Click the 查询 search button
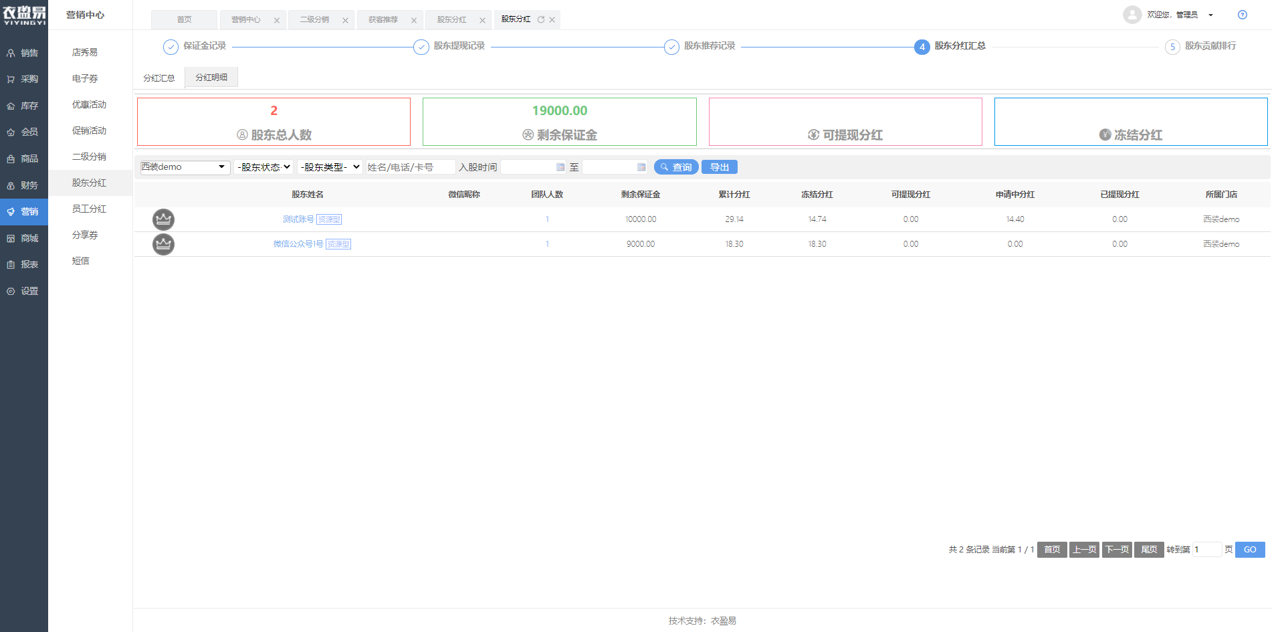1284x632 pixels. click(x=676, y=167)
